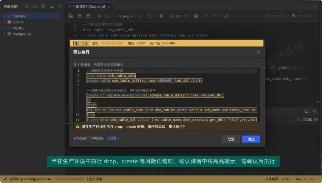Close the 确认执行 dialog
Image resolution: width=322 pixels, height=183 pixels.
pos(258,52)
